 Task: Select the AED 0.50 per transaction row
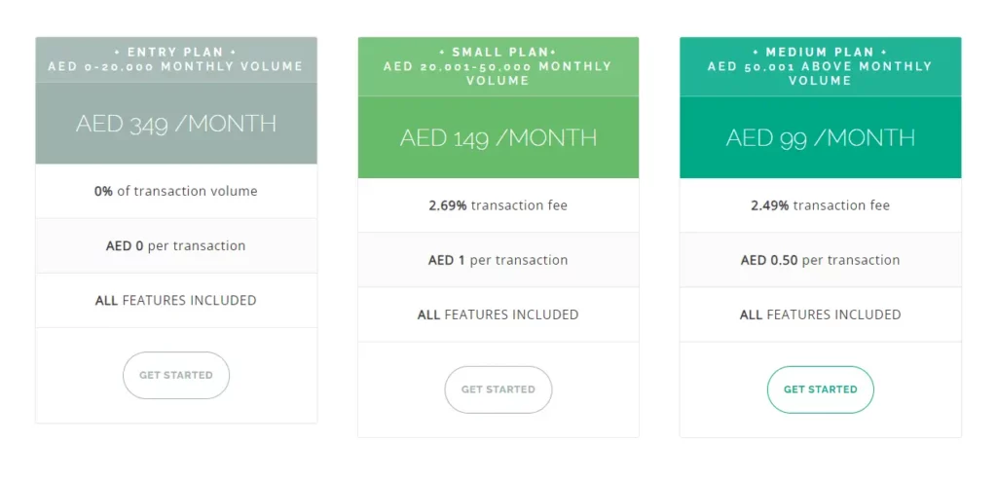point(820,260)
